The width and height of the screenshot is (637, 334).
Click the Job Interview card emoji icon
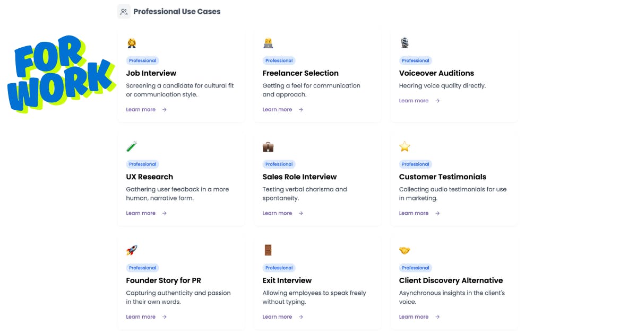click(132, 43)
